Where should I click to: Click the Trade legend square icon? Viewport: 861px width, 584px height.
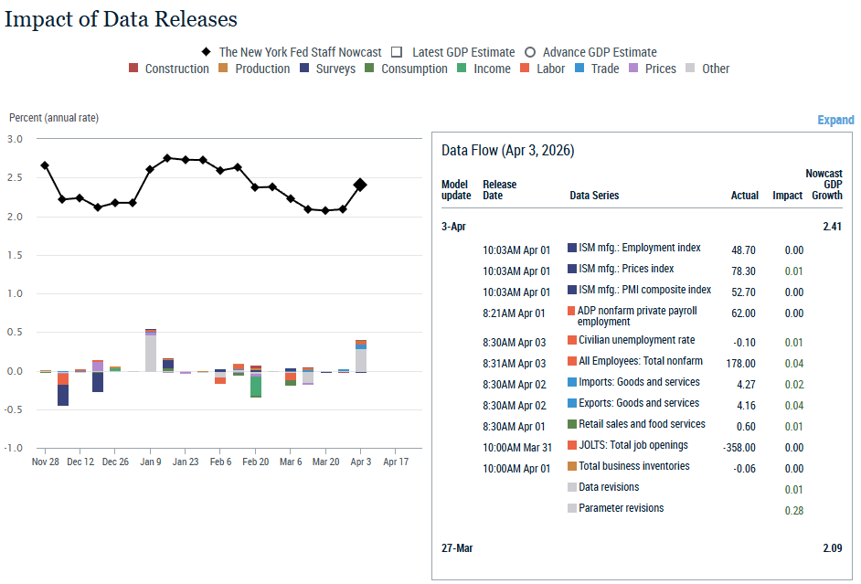(579, 69)
